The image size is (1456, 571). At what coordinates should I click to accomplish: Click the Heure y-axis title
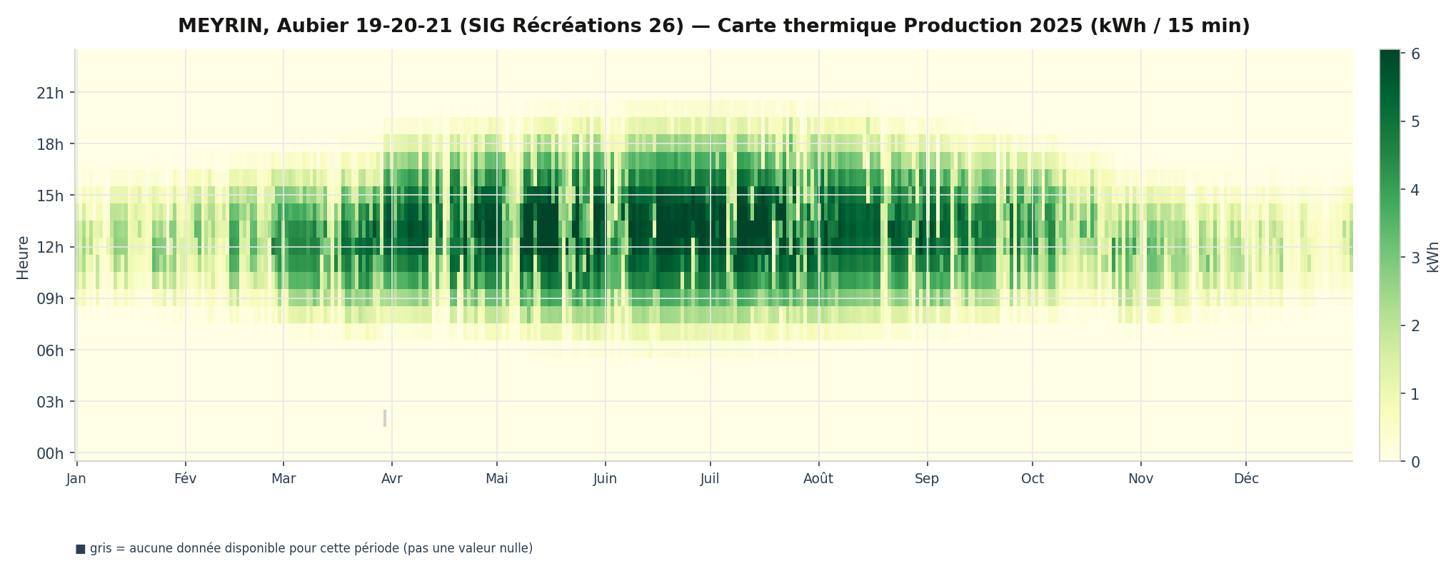[23, 258]
